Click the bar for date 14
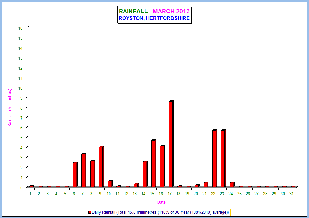Image resolution: width=309 pixels, height=218 pixels. click(x=145, y=175)
